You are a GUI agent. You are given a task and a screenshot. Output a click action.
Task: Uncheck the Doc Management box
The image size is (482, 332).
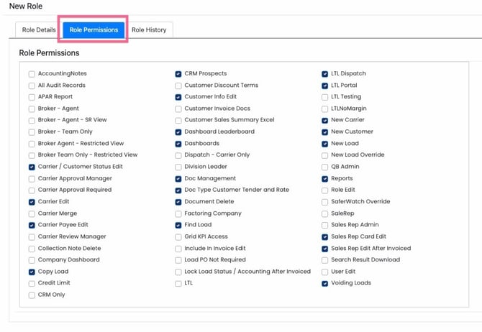click(178, 179)
